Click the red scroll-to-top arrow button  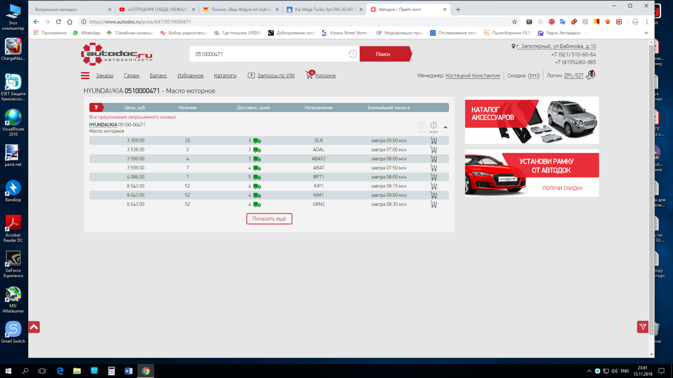[34, 327]
